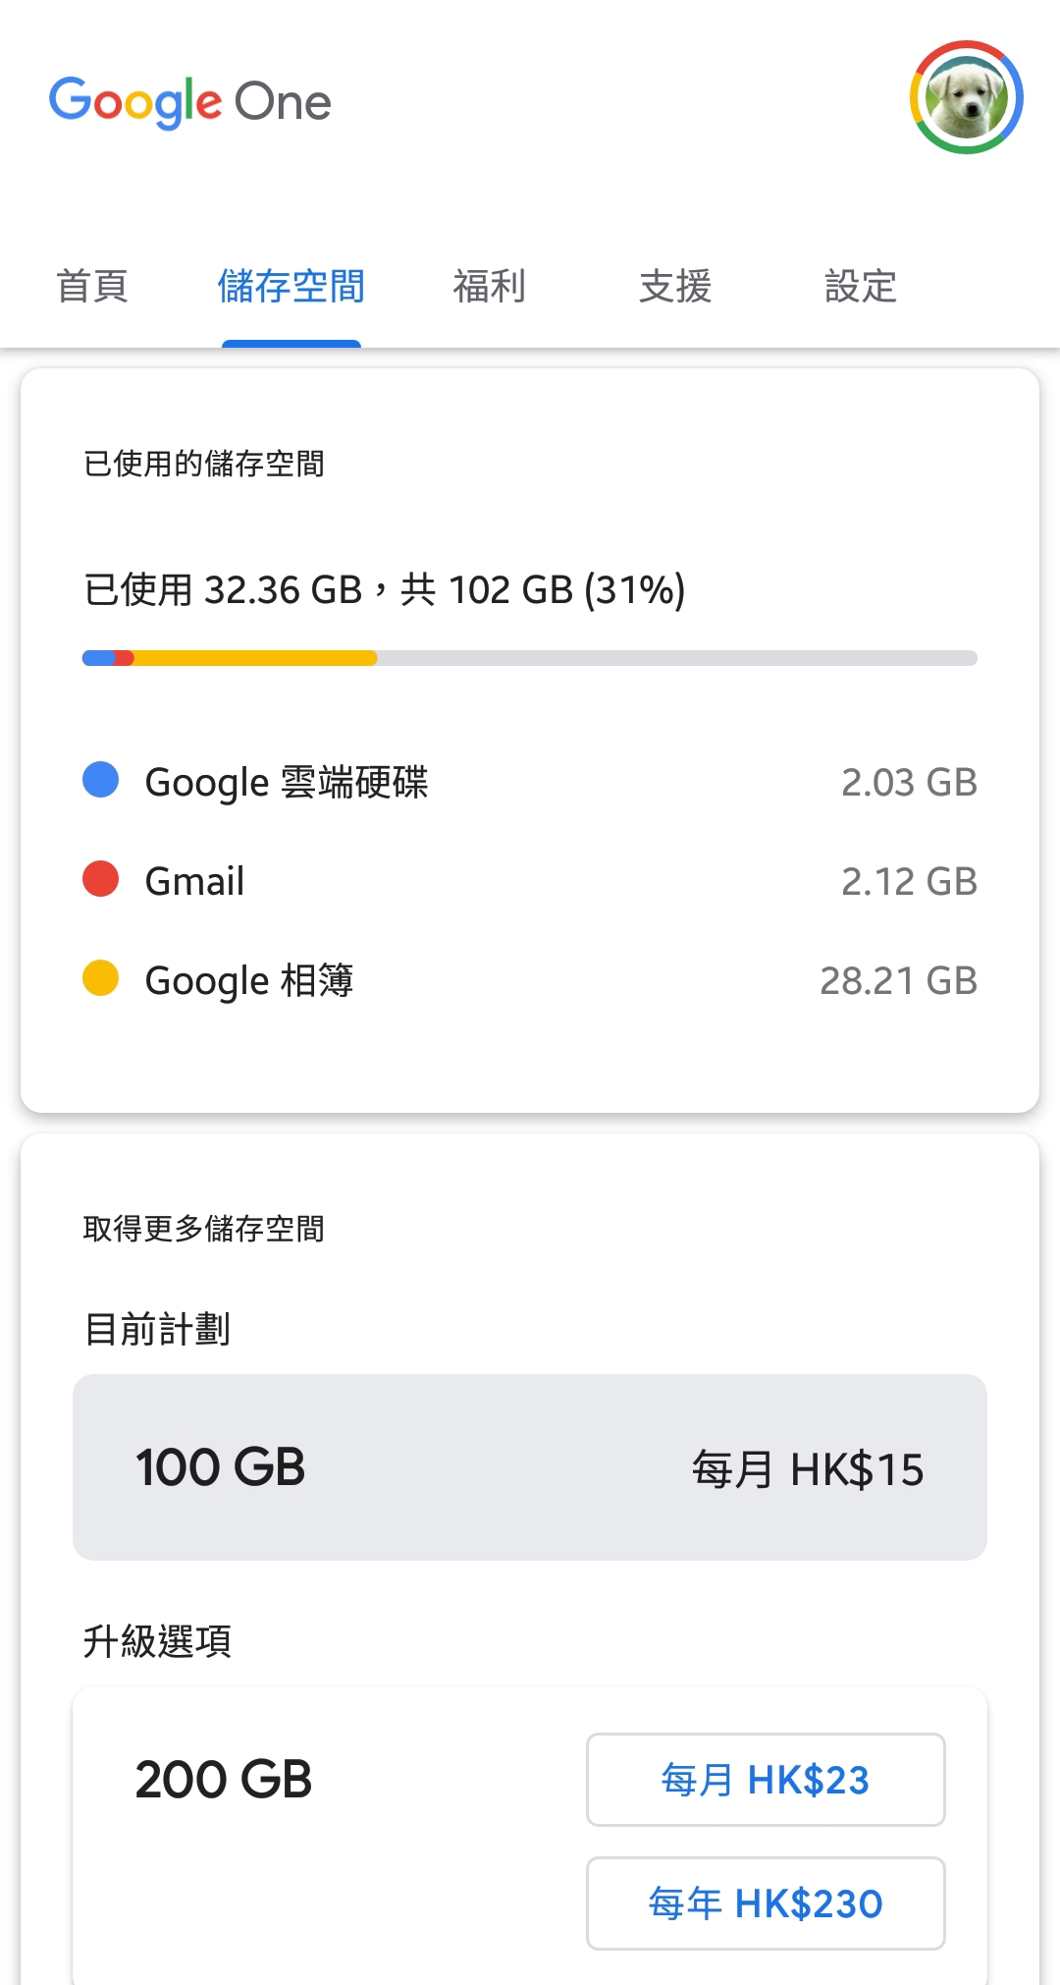Click the 已使用 32.36 GB summary text

(385, 590)
